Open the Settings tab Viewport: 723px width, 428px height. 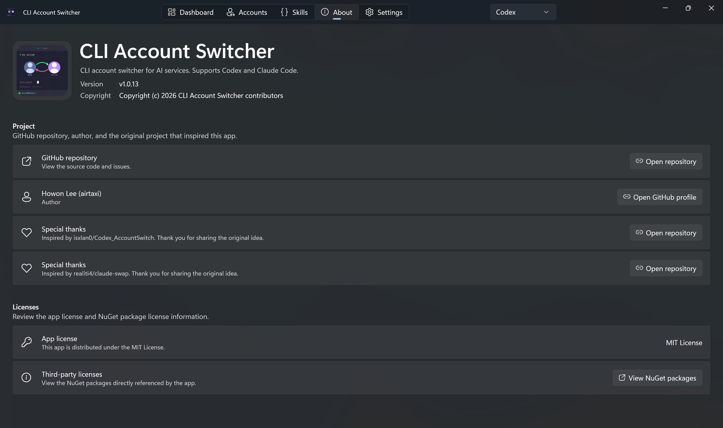coord(384,12)
